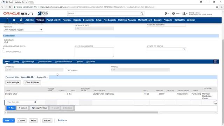
Task: Click the PO Status Notes text area
Action: pyautogui.click(x=94, y=52)
